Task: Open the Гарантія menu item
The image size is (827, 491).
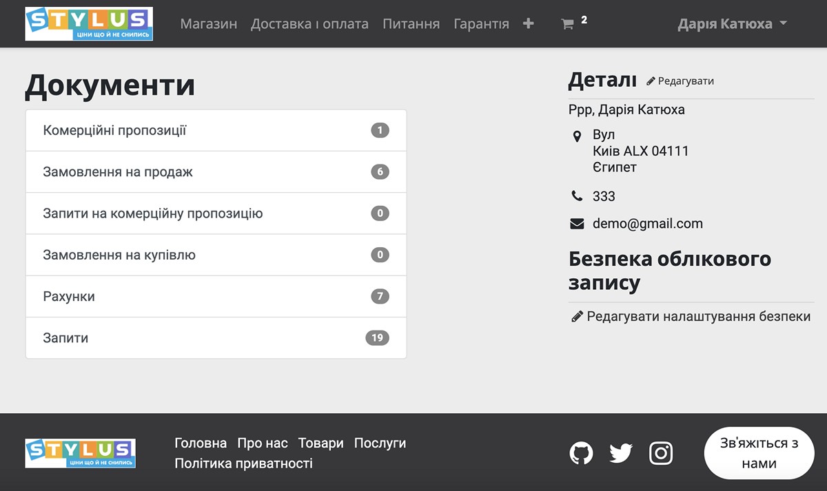Action: [x=482, y=23]
